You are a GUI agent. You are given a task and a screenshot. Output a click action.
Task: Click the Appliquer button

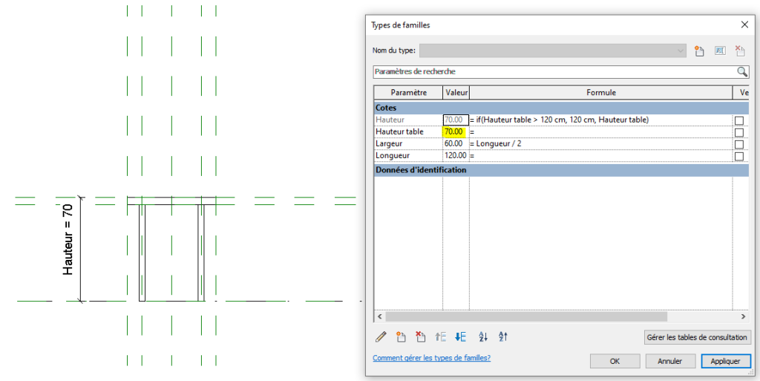(725, 361)
